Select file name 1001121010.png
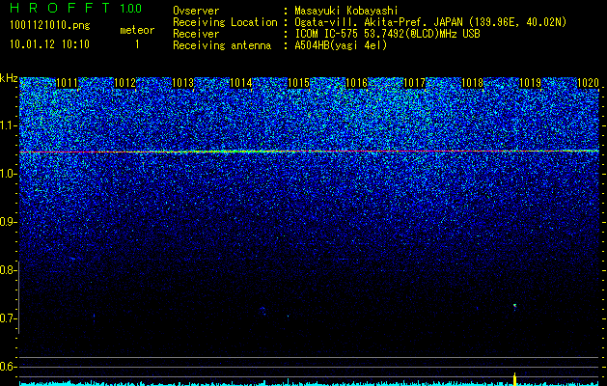The image size is (607, 386). click(x=50, y=26)
